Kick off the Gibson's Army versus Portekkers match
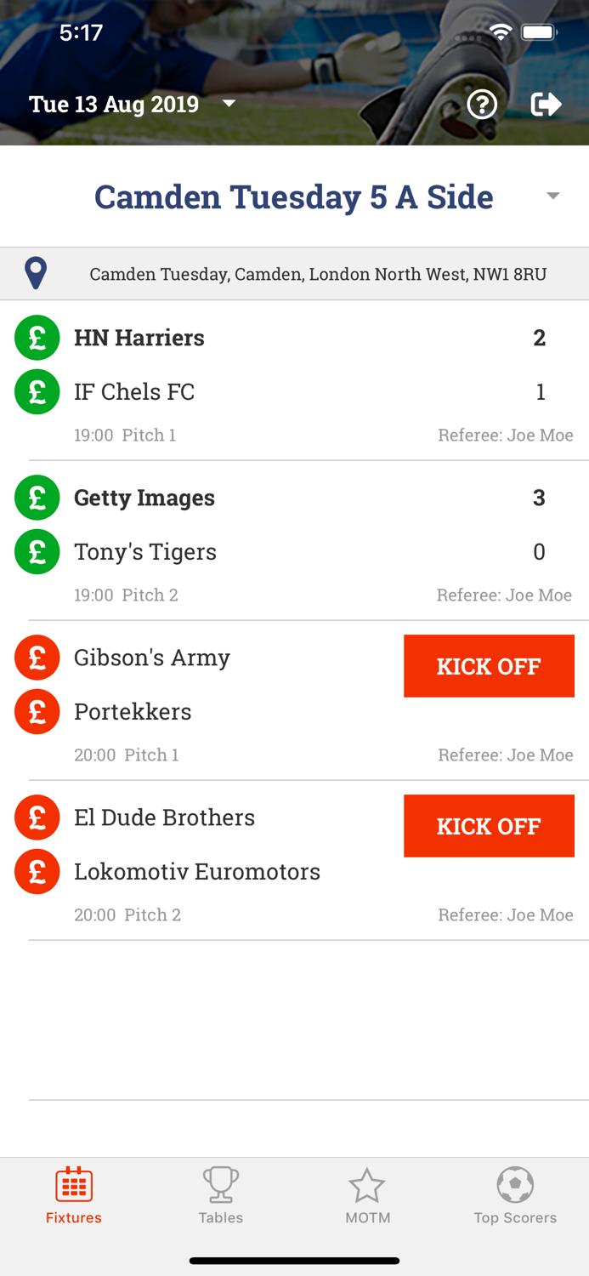The height and width of the screenshot is (1276, 589). (489, 665)
